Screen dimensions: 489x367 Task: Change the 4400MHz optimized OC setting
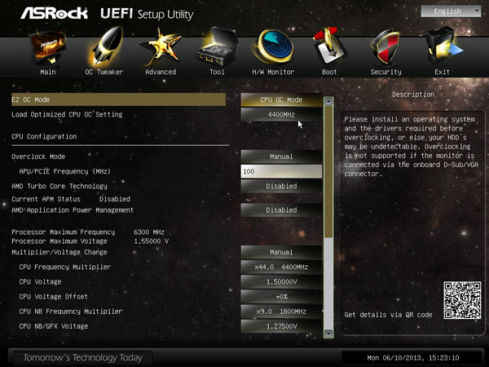(281, 114)
